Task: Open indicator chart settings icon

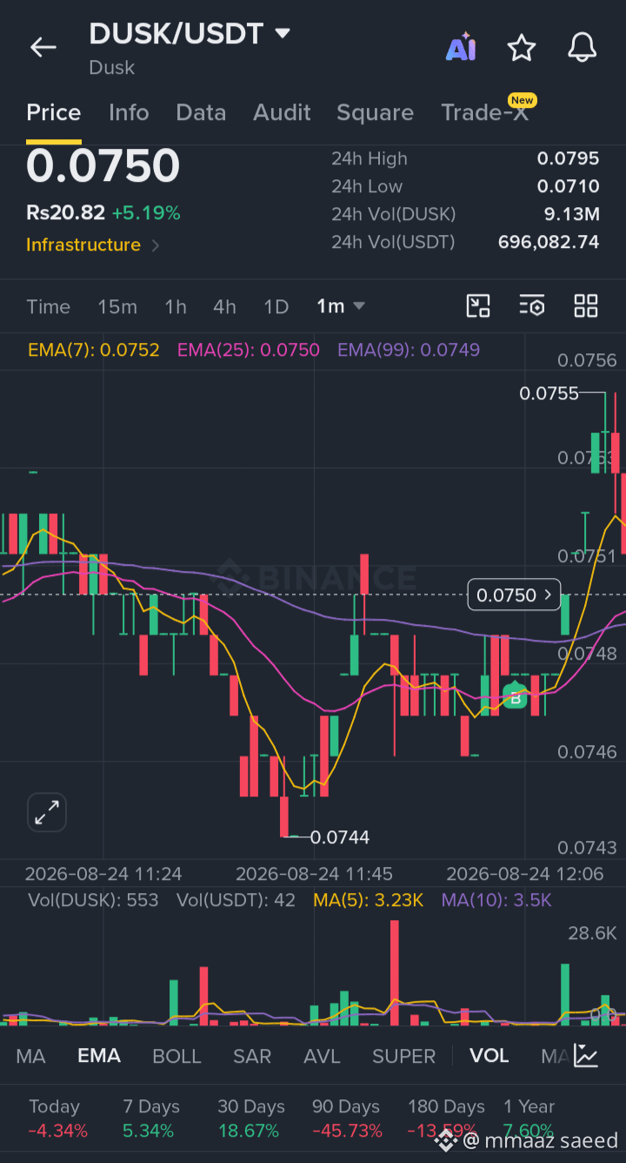Action: click(x=586, y=1056)
